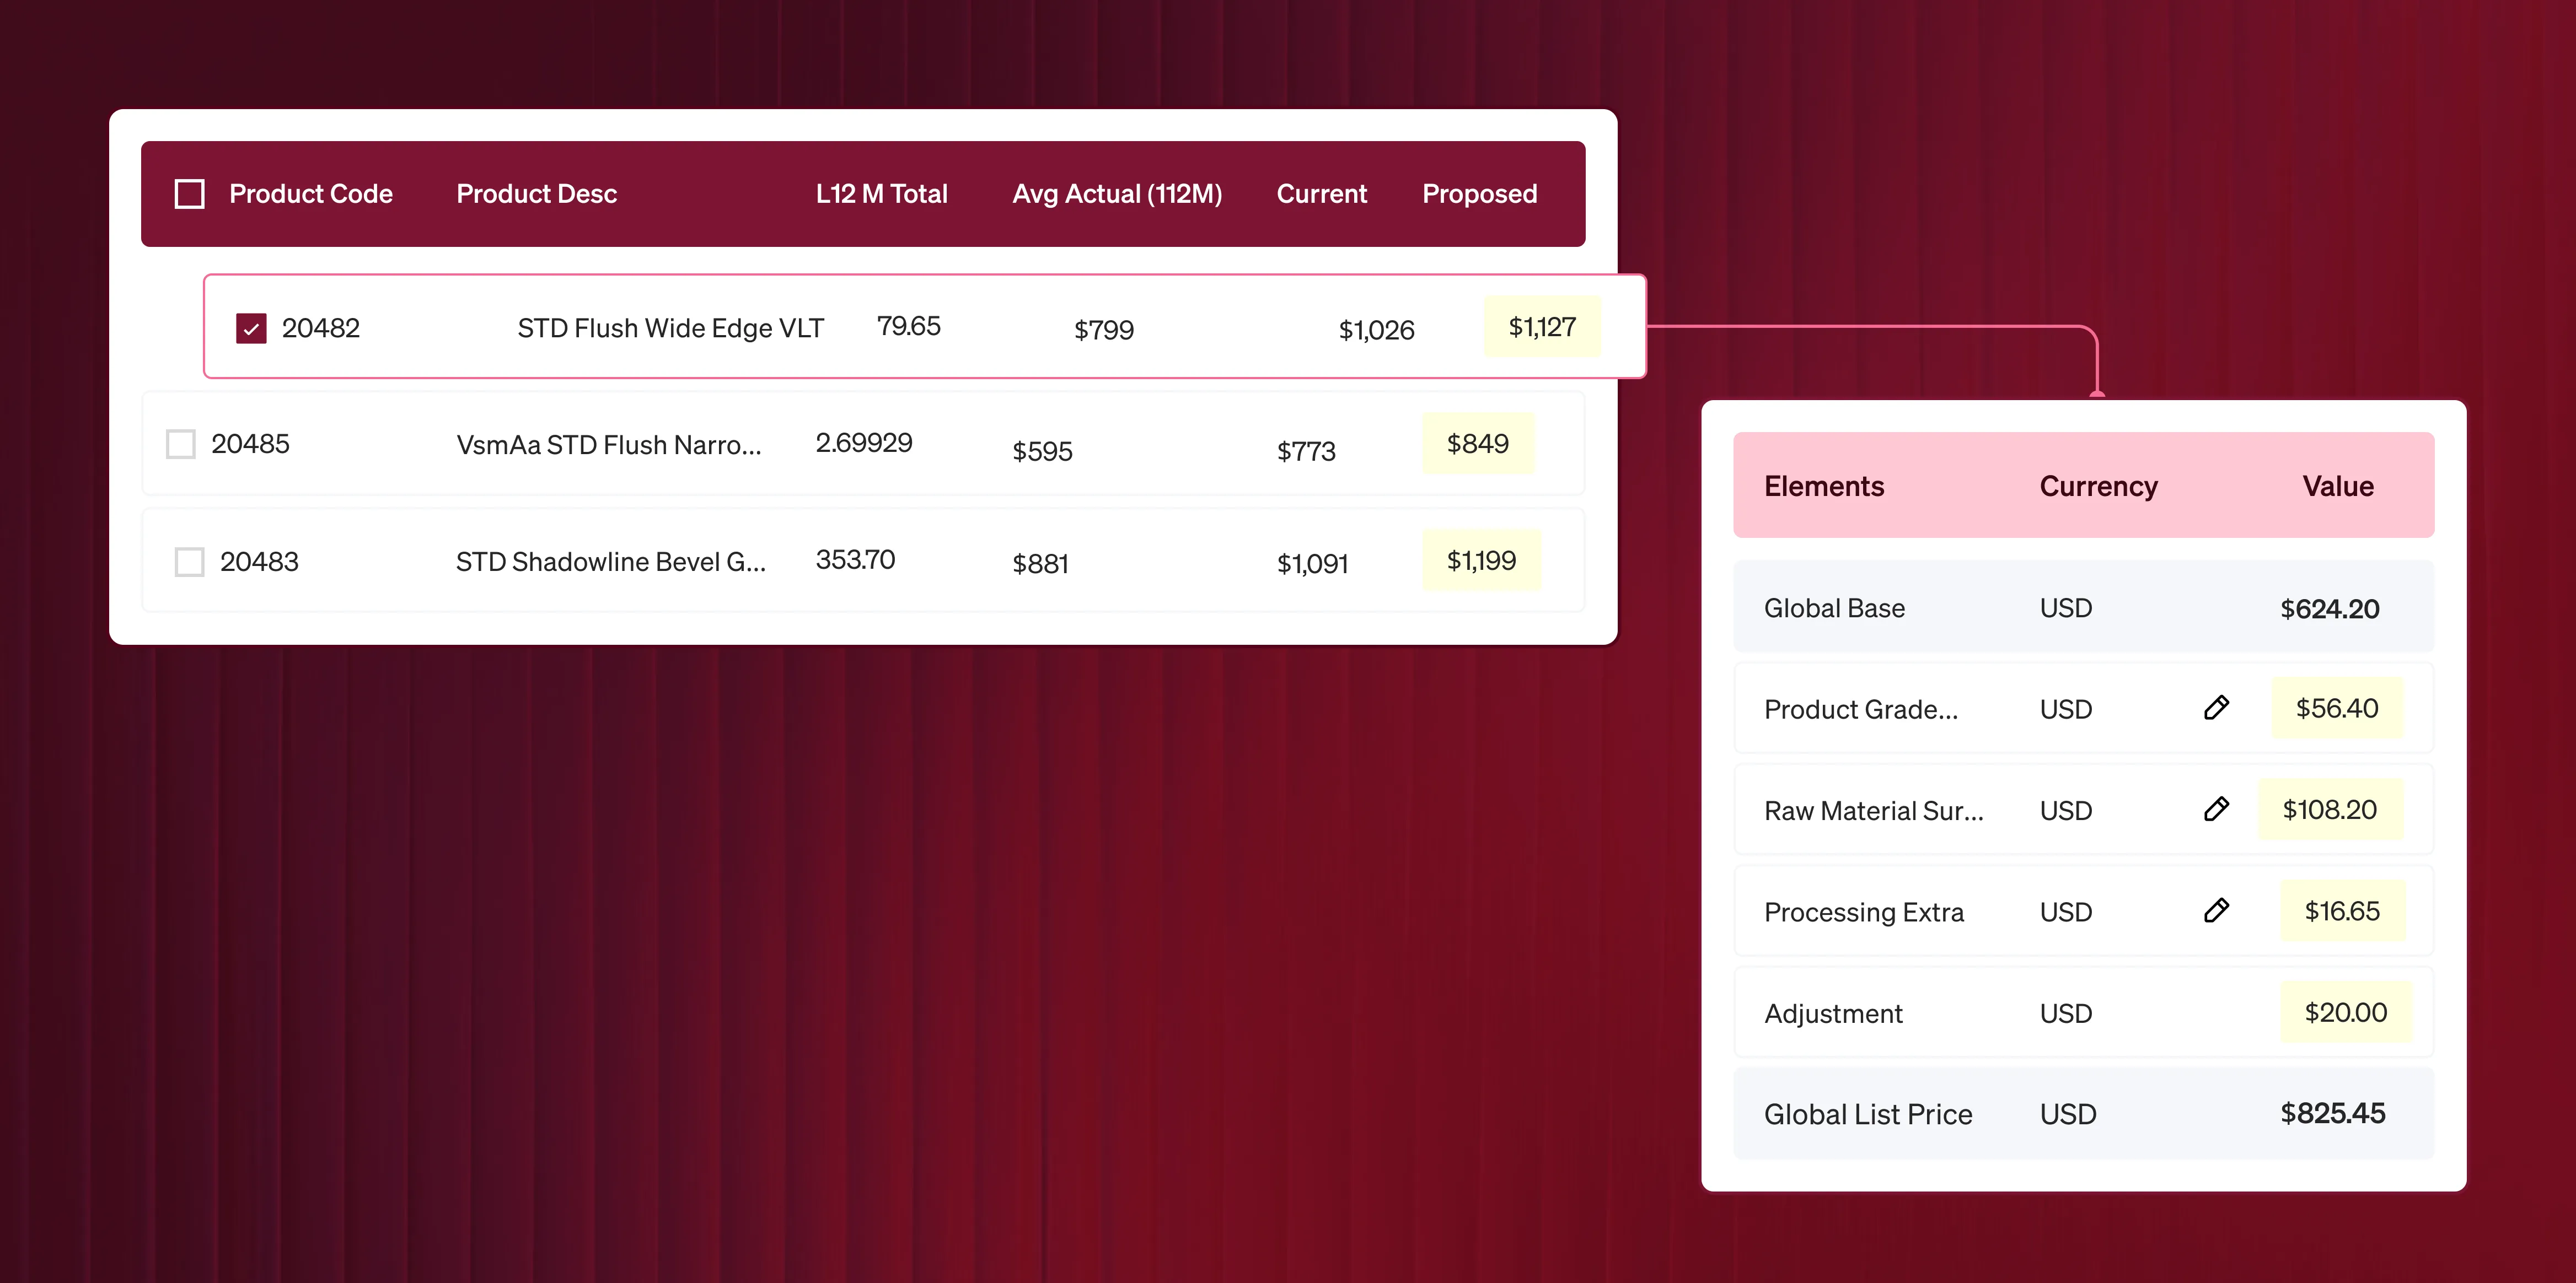The height and width of the screenshot is (1283, 2576).
Task: Select the STD Shadowline Bevel product row
Action: [x=610, y=562]
